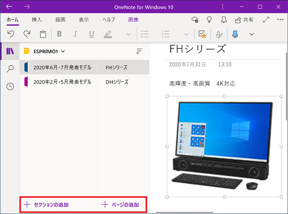The height and width of the screenshot is (214, 288).
Task: Apply the text highlighter
Action: tap(108, 34)
